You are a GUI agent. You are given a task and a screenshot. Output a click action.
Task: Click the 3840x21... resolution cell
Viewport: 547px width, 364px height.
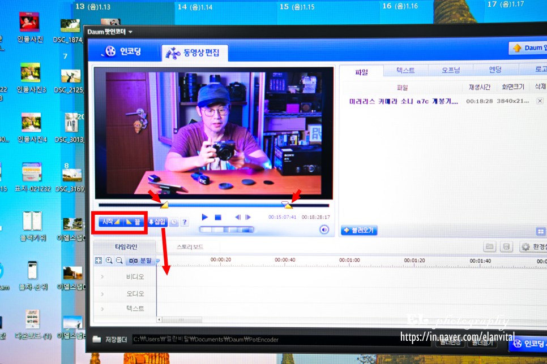[x=513, y=101]
